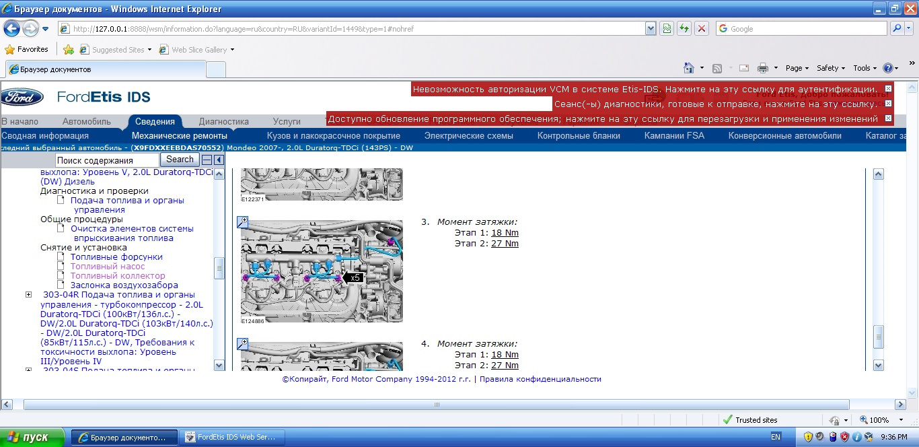The image size is (919, 447).
Task: Click the minimize panel icon next to Search
Action: click(207, 160)
